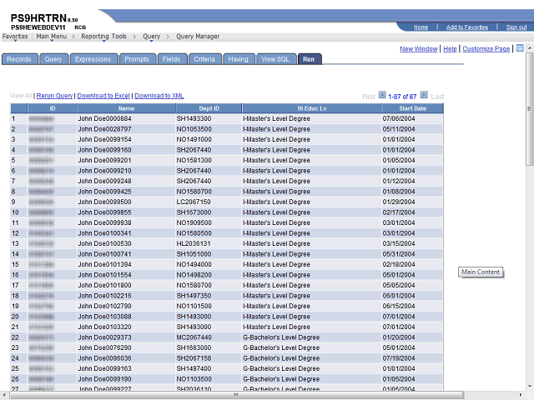
Task: Click the next page arrow icon
Action: [424, 95]
